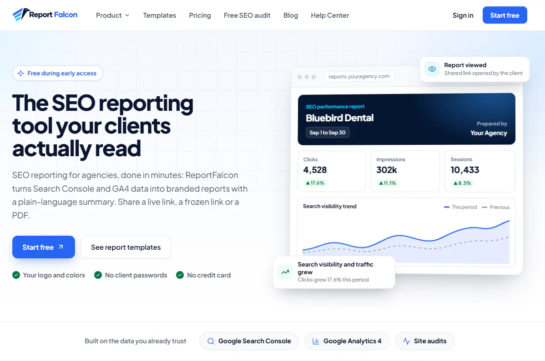Open See report templates button

point(126,247)
